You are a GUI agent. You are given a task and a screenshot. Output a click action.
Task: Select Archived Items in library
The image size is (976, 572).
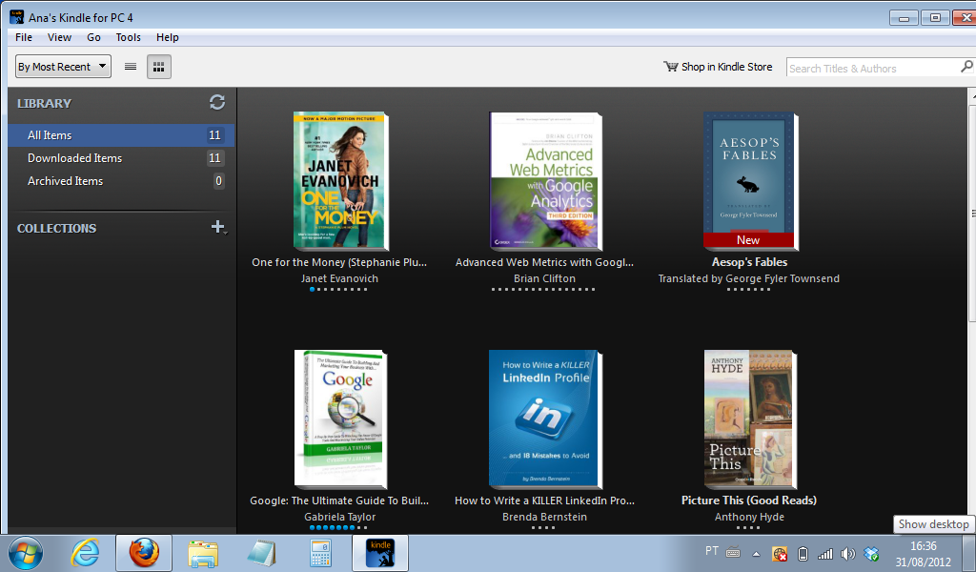point(65,181)
